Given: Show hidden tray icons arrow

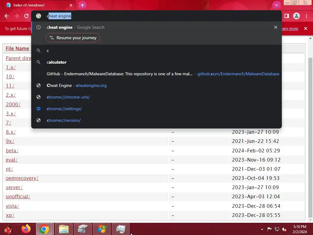Looking at the screenshot, I should (x=262, y=229).
